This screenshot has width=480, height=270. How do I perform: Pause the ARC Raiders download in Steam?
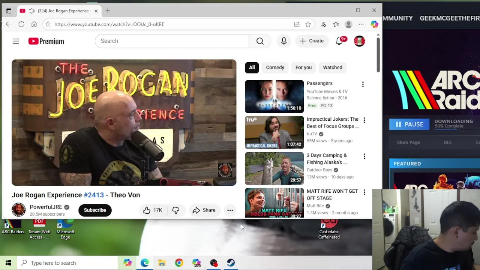click(409, 124)
